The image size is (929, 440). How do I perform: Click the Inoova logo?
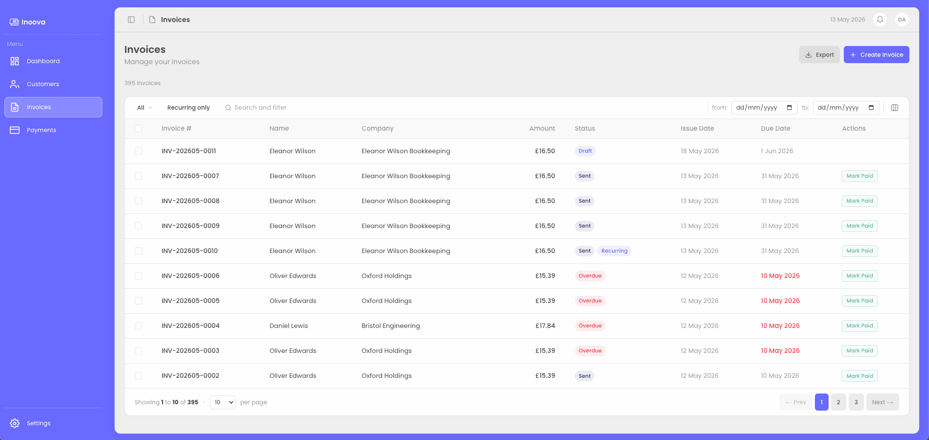coord(27,22)
